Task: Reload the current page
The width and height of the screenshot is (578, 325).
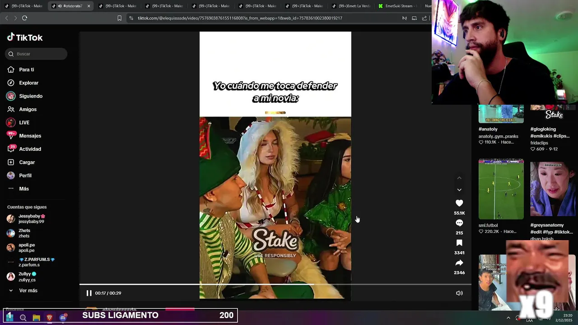Action: click(24, 18)
